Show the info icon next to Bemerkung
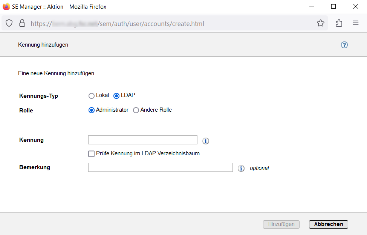 (x=241, y=168)
